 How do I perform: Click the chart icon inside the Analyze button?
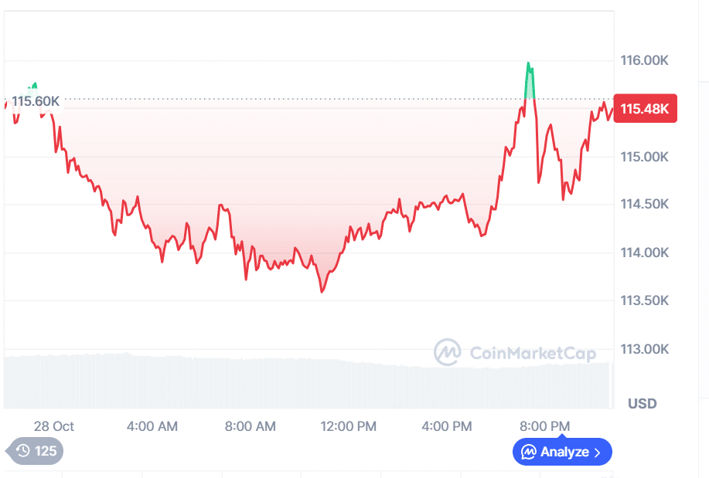pos(529,452)
